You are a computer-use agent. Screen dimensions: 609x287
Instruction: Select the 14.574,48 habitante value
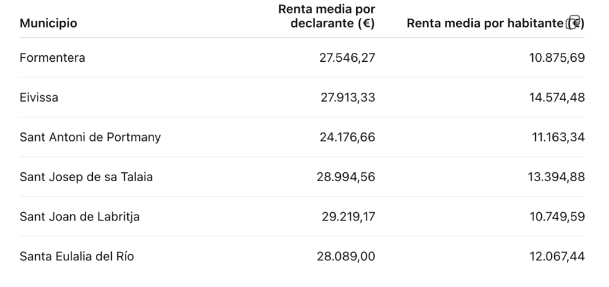pyautogui.click(x=557, y=97)
